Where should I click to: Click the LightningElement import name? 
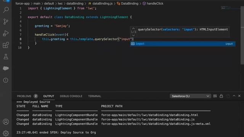coord(58,8)
